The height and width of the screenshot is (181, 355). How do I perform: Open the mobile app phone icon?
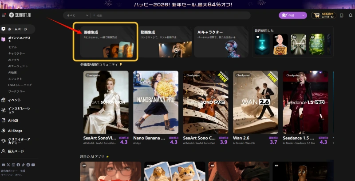click(x=342, y=15)
